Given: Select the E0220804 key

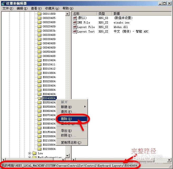Looking at the screenshot, I should pos(49,145).
